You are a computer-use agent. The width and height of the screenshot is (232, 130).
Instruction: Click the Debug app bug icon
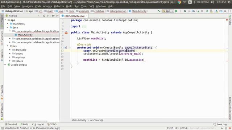[x=185, y=11]
